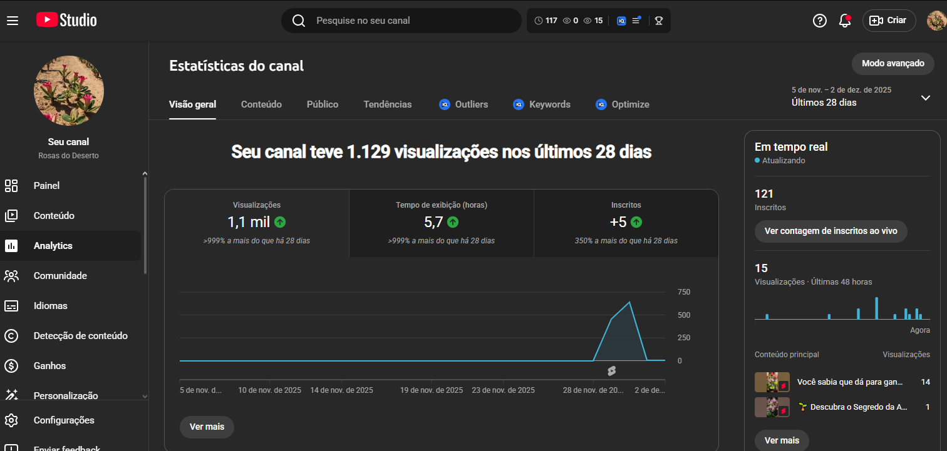The image size is (947, 451).
Task: Open Idiomas in the sidebar
Action: coord(70,306)
